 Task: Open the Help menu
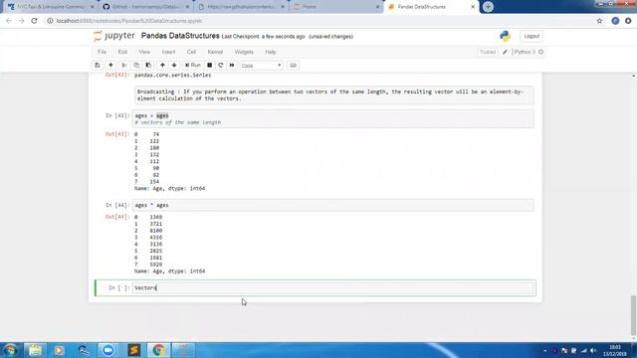(271, 52)
